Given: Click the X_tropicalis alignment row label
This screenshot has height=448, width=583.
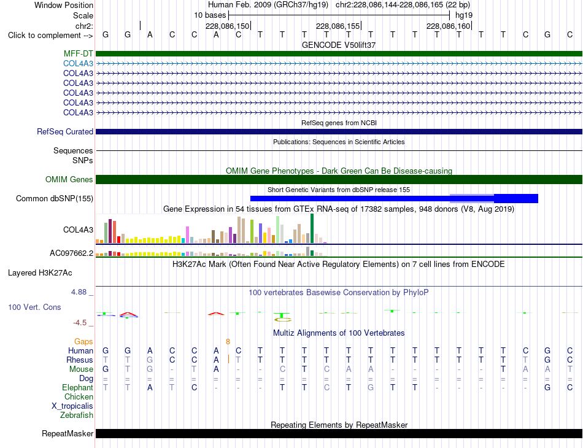Looking at the screenshot, I should (x=72, y=406).
